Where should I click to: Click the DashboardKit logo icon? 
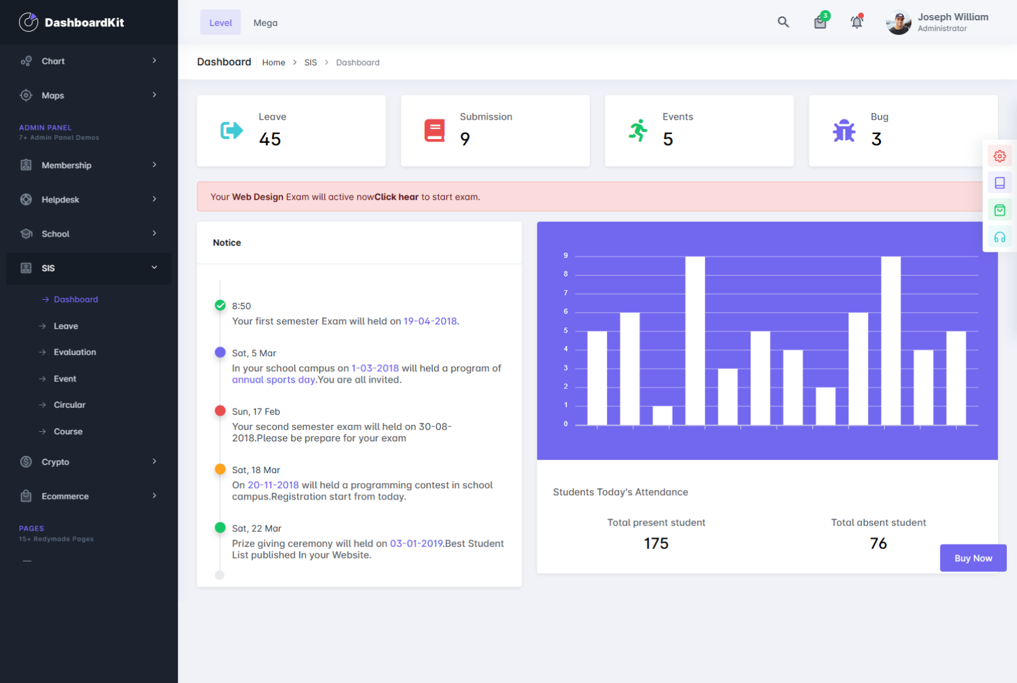[28, 22]
